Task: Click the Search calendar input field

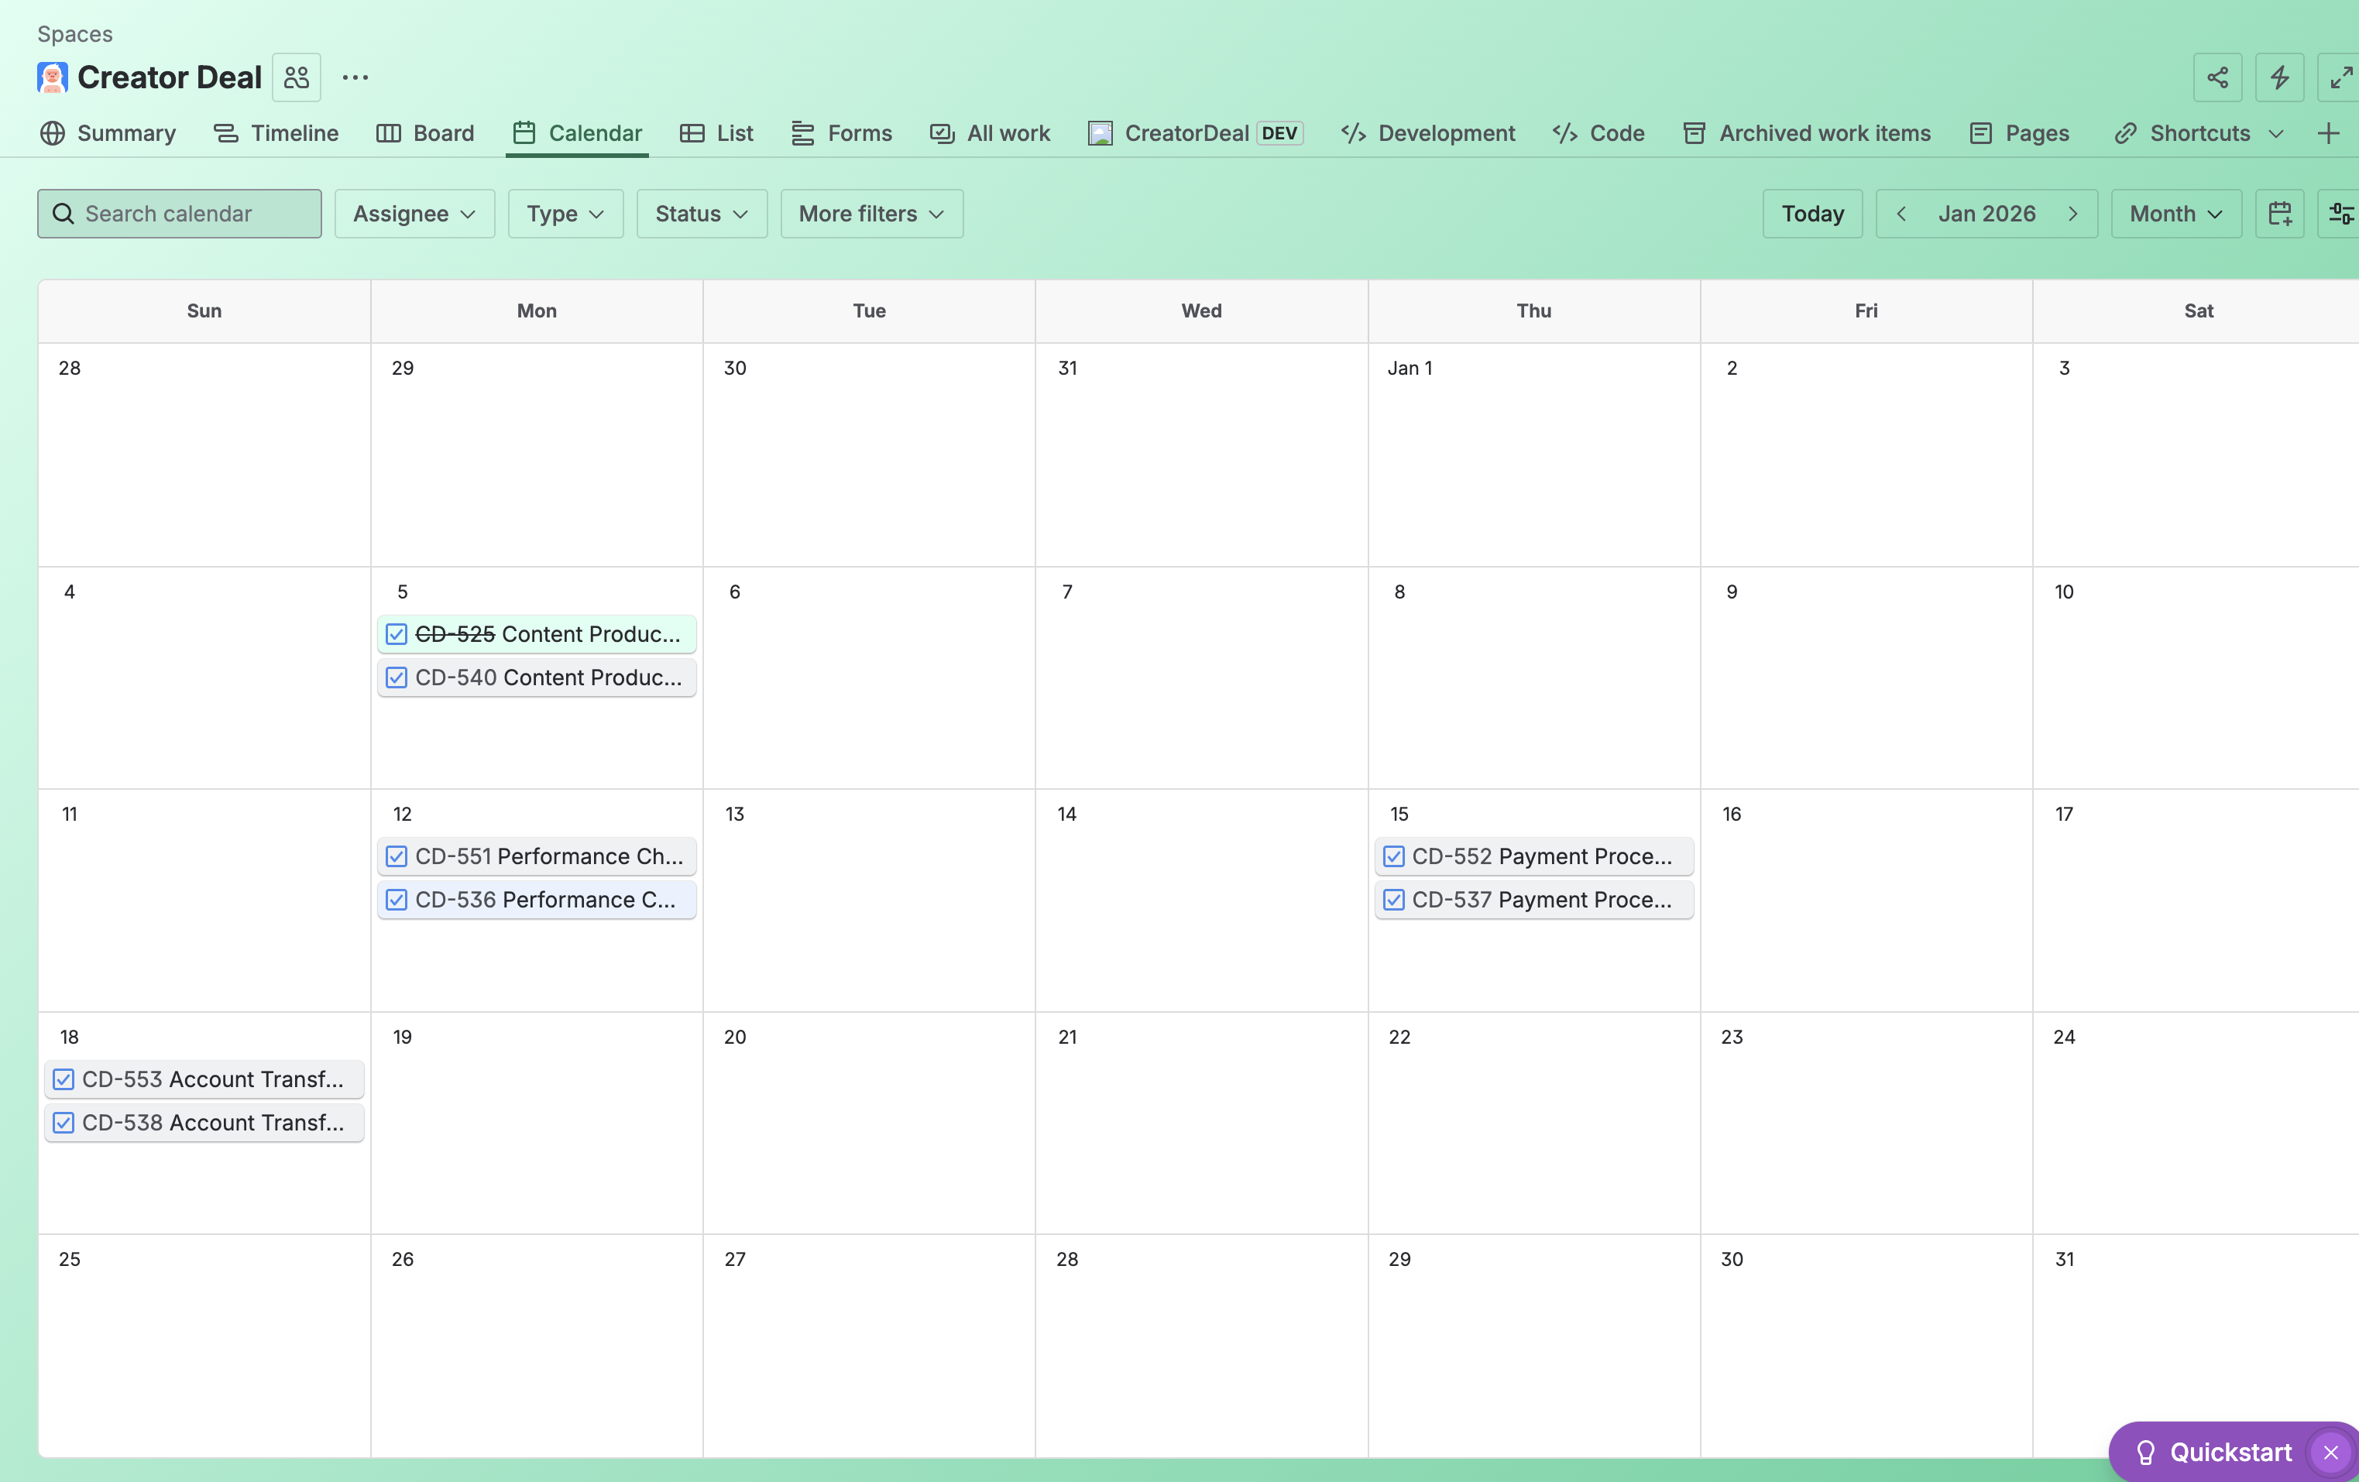Action: point(179,214)
